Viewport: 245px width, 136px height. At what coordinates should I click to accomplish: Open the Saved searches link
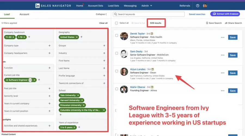coord(197,14)
